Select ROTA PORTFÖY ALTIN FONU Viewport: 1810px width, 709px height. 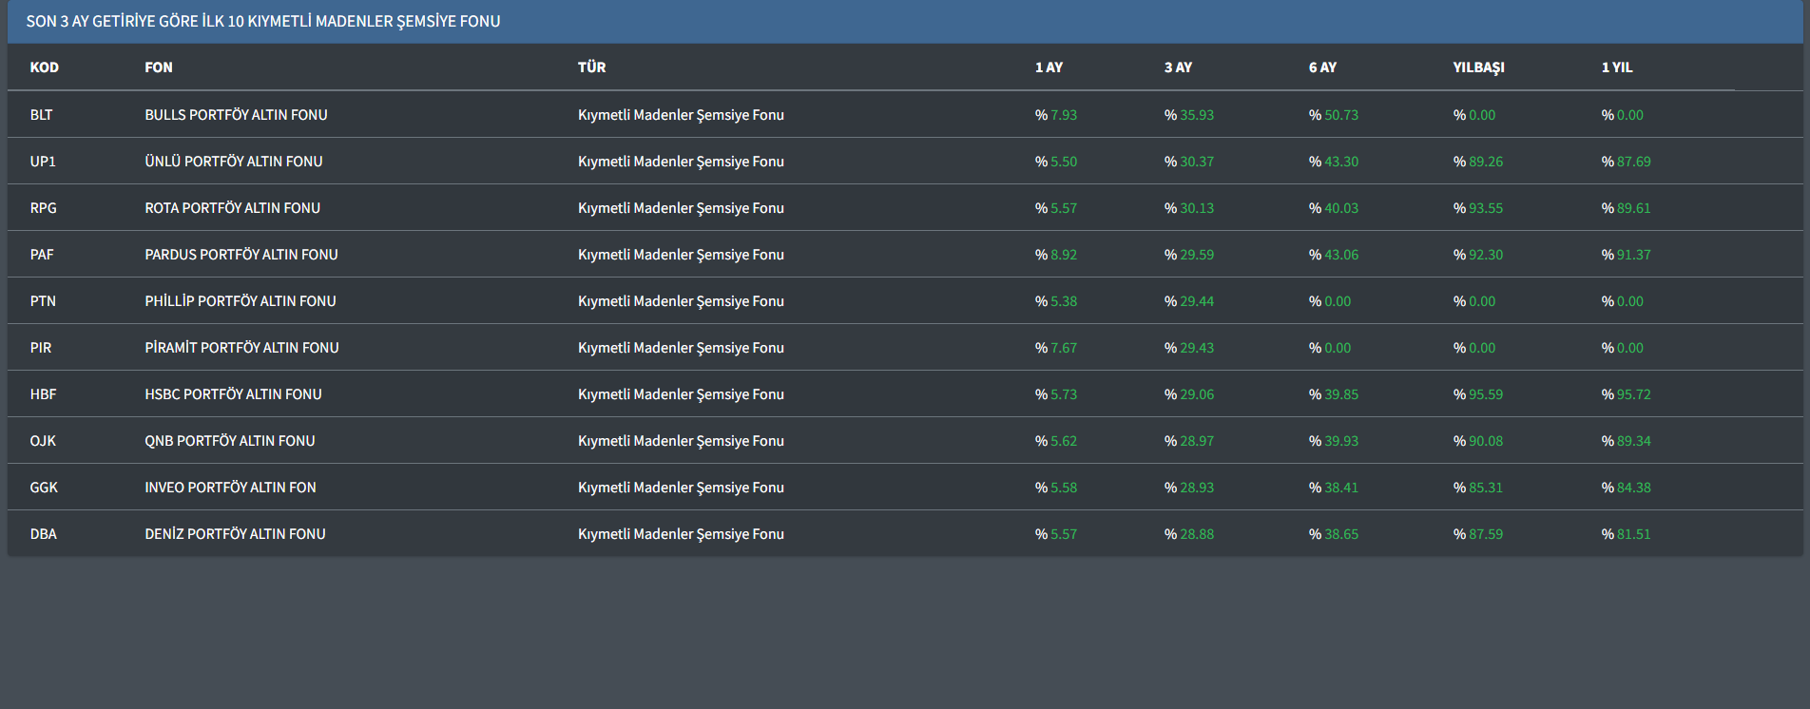[x=232, y=208]
